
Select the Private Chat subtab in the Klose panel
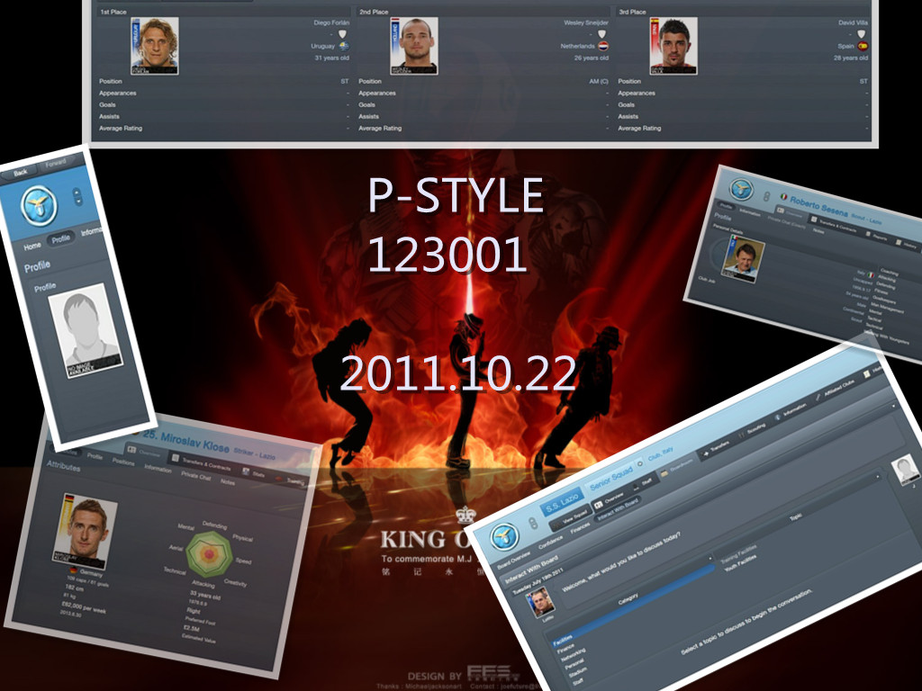tap(195, 476)
